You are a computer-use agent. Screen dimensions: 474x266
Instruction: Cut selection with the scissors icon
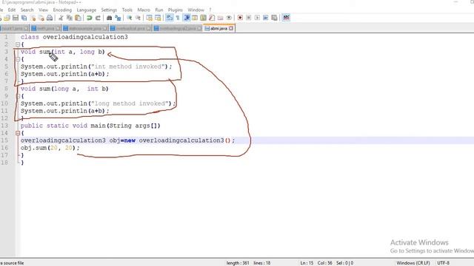[x=61, y=18]
